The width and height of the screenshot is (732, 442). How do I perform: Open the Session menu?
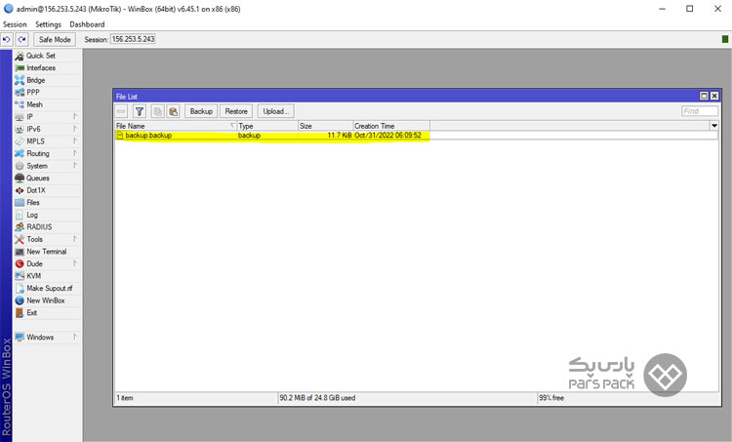15,23
